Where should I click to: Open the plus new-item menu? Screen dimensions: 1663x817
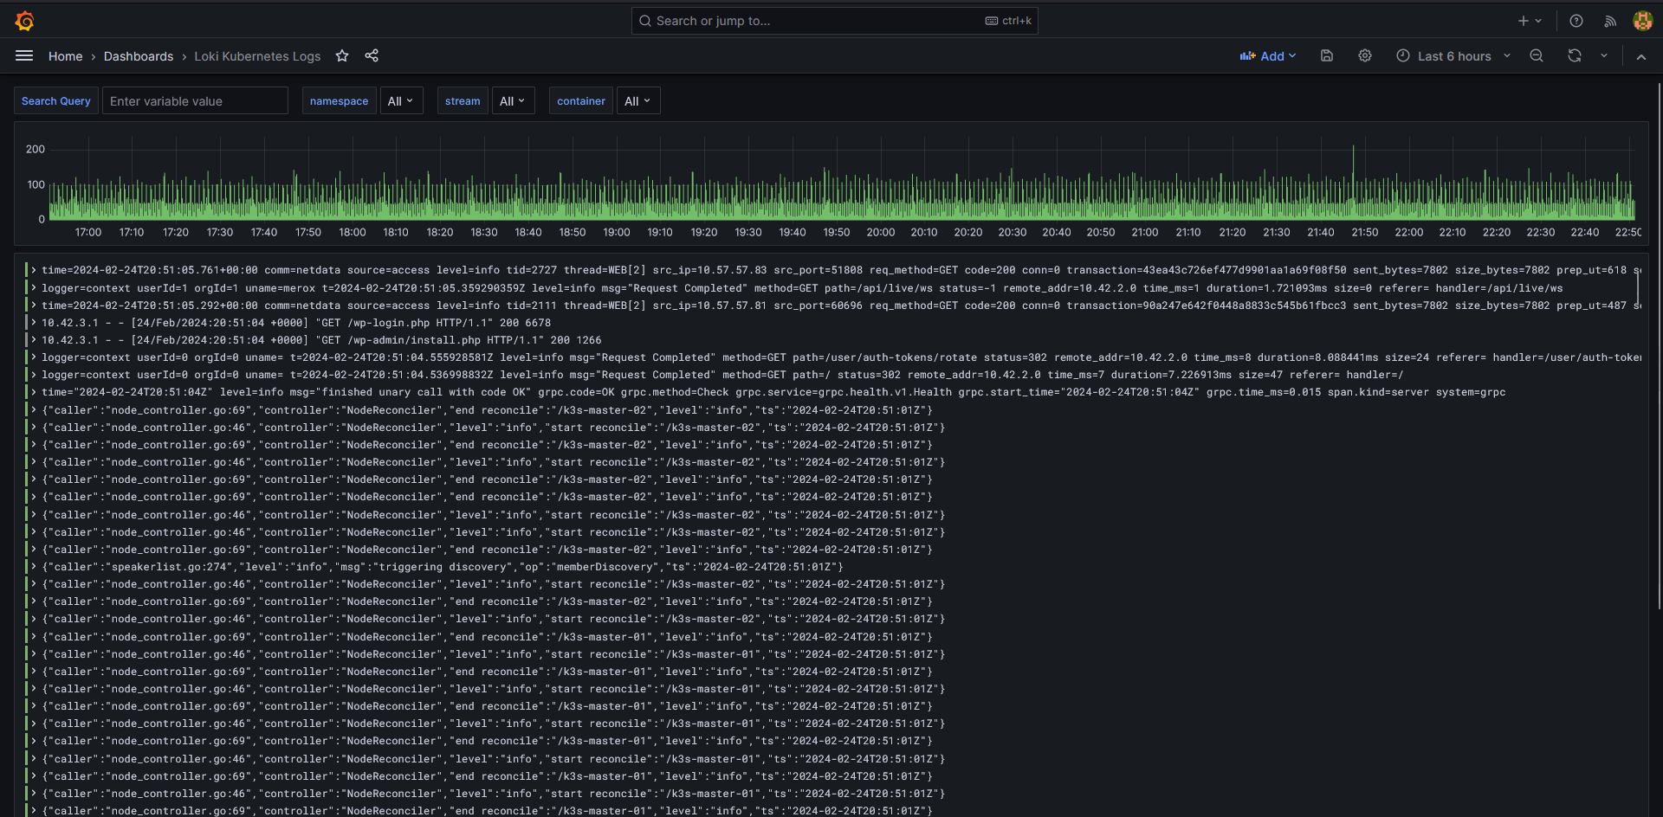click(1530, 21)
